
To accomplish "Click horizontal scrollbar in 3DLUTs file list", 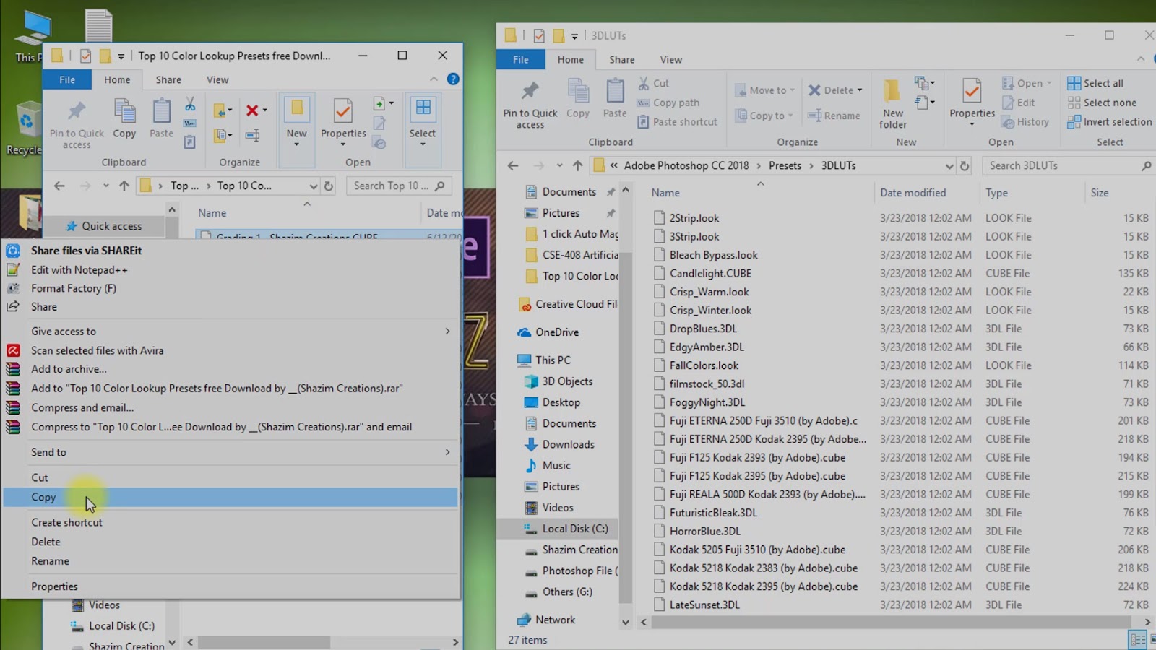I will 890,622.
